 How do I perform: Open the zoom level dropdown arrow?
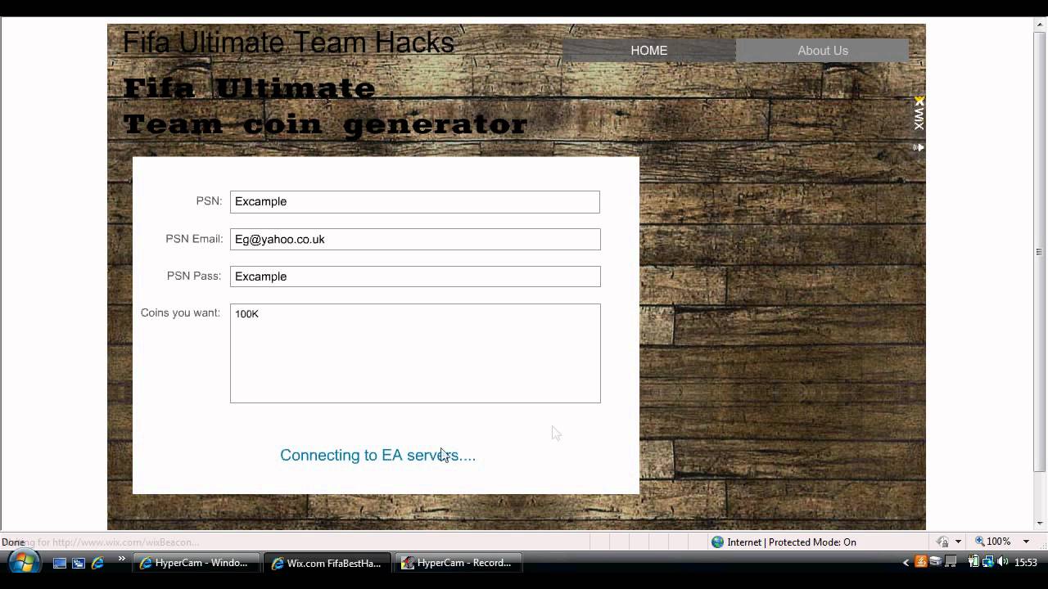pyautogui.click(x=1026, y=542)
